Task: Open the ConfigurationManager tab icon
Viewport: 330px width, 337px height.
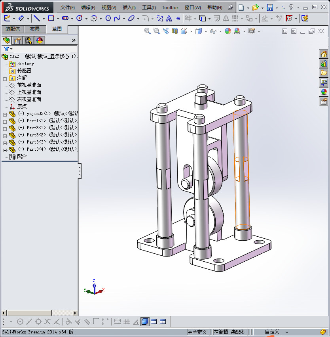Action: (28, 40)
